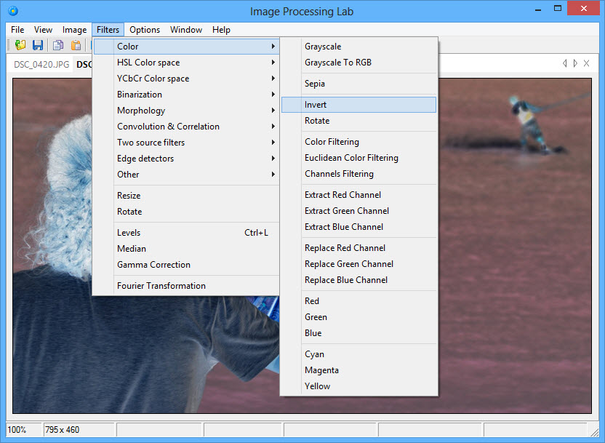
Task: Expand the Morphology submenu
Action: click(186, 111)
